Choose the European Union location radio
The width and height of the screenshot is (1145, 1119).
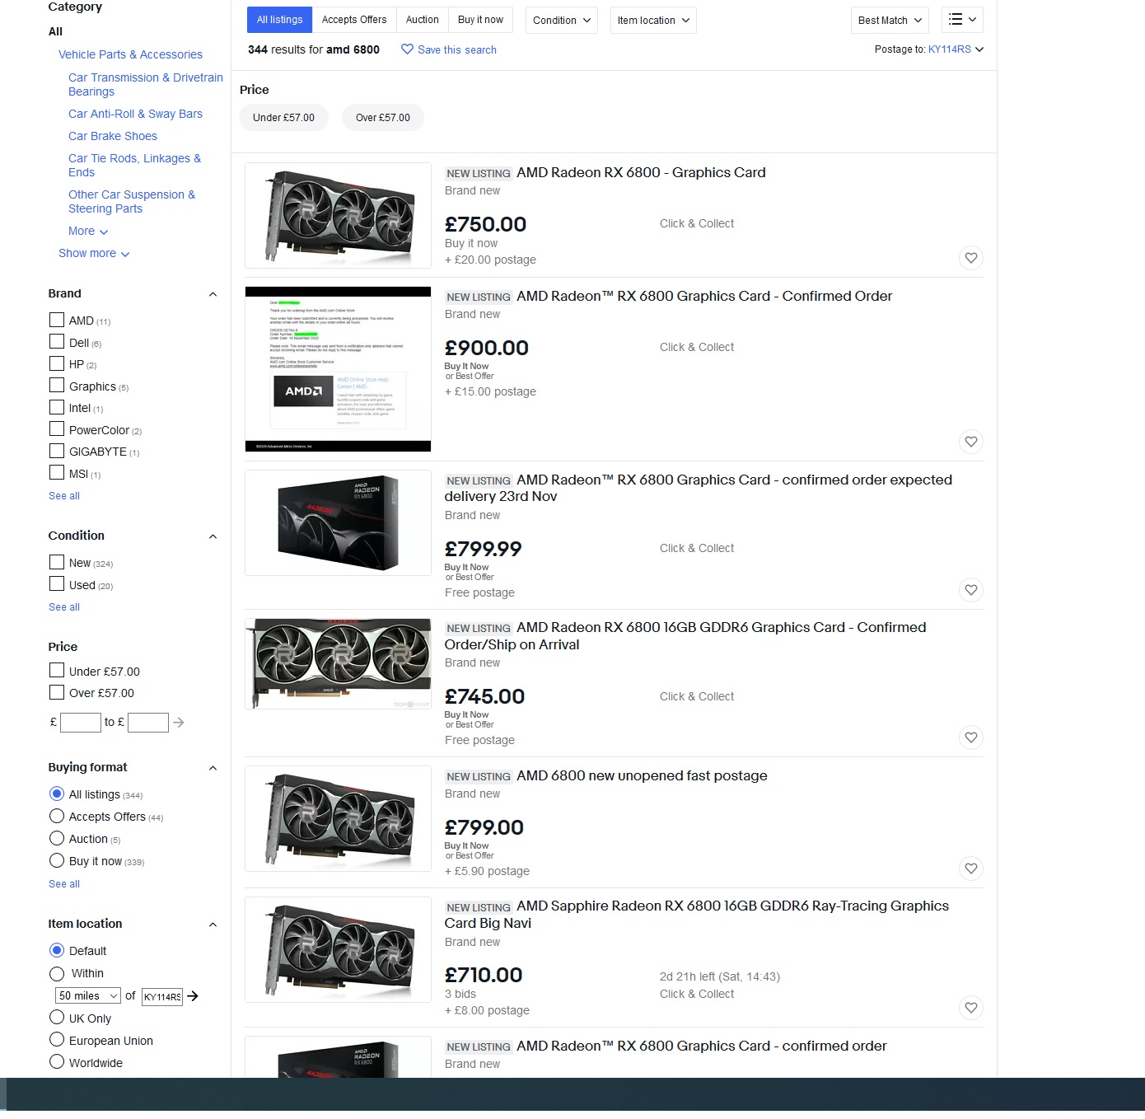tap(57, 1040)
